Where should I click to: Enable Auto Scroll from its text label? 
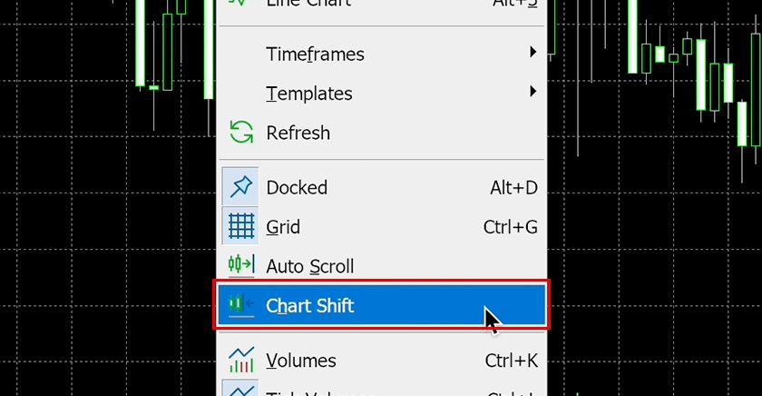(x=309, y=266)
